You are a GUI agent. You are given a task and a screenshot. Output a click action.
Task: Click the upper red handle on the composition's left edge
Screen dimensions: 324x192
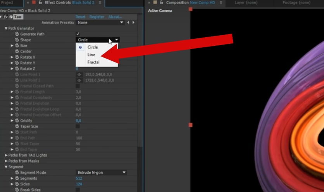(191, 9)
